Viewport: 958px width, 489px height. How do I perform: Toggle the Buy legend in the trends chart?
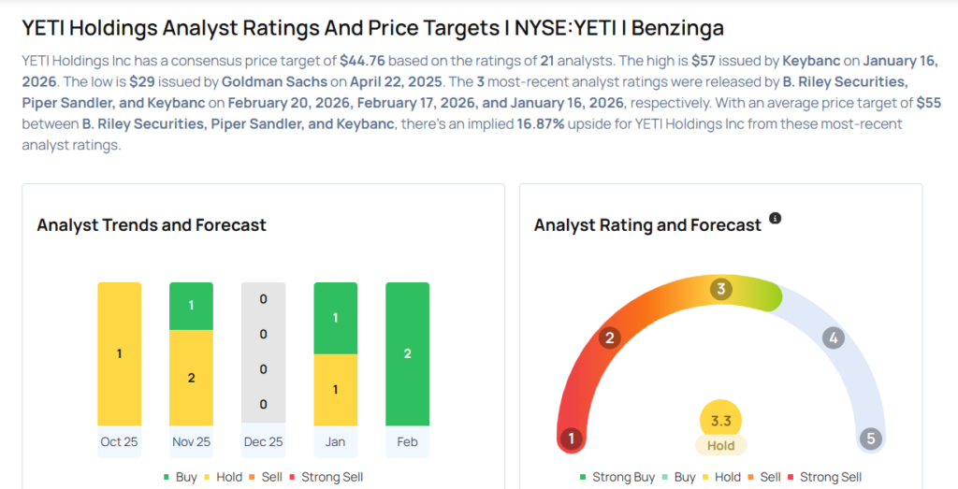click(179, 477)
